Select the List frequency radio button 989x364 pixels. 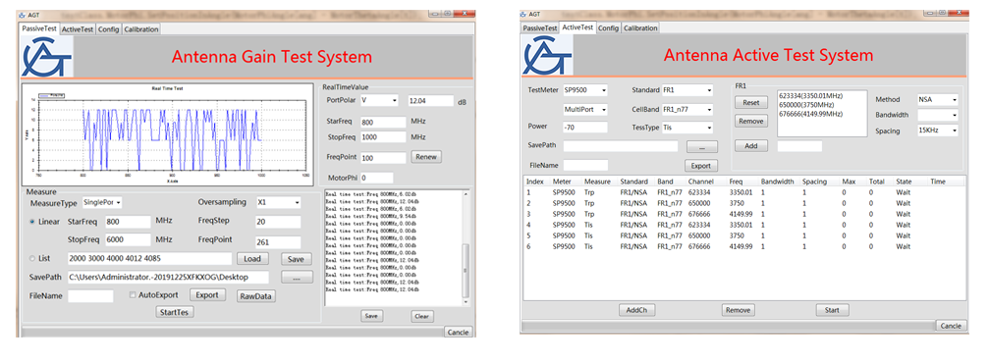tap(32, 258)
